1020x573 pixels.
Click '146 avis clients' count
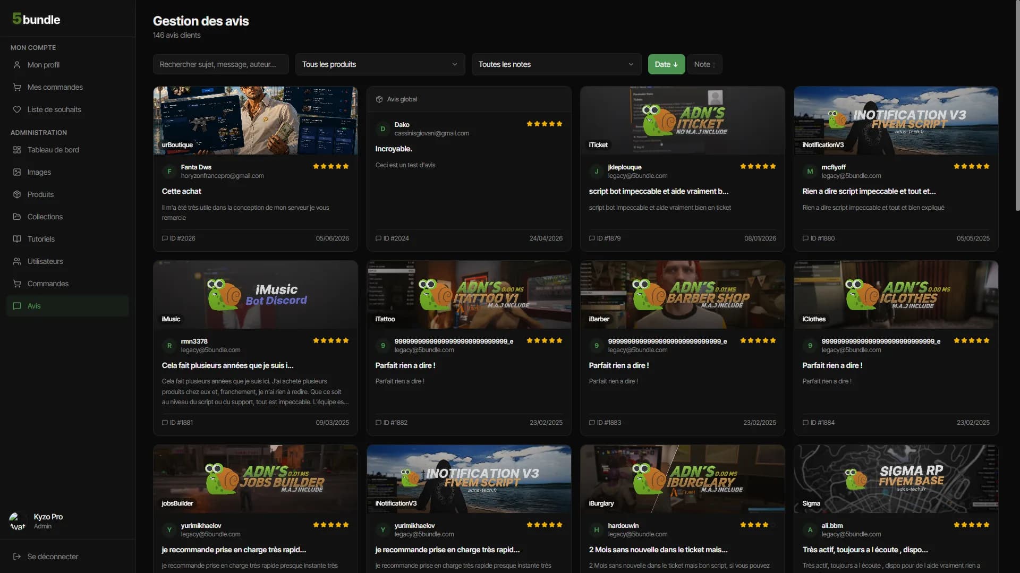pyautogui.click(x=177, y=35)
